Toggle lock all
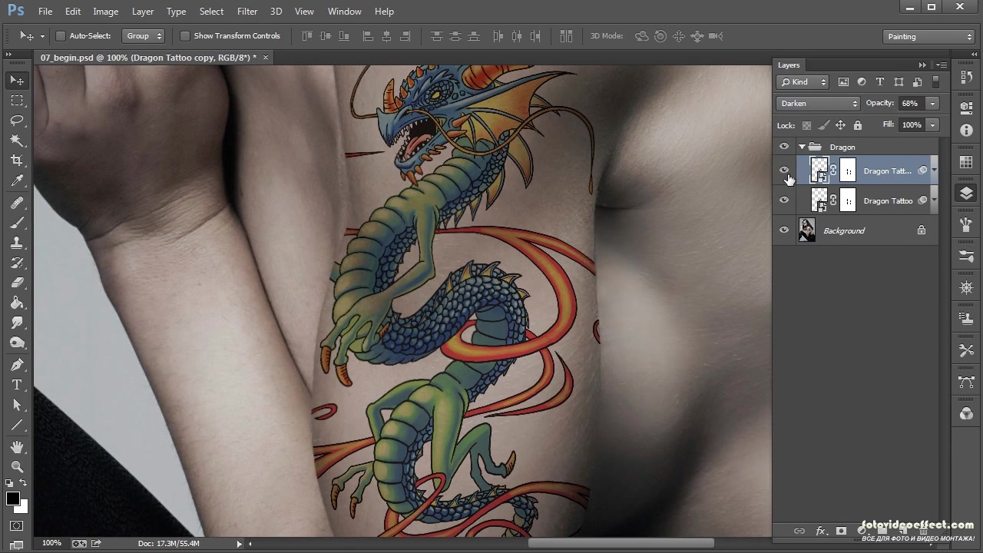Screen dimensions: 983x553 (x=858, y=125)
